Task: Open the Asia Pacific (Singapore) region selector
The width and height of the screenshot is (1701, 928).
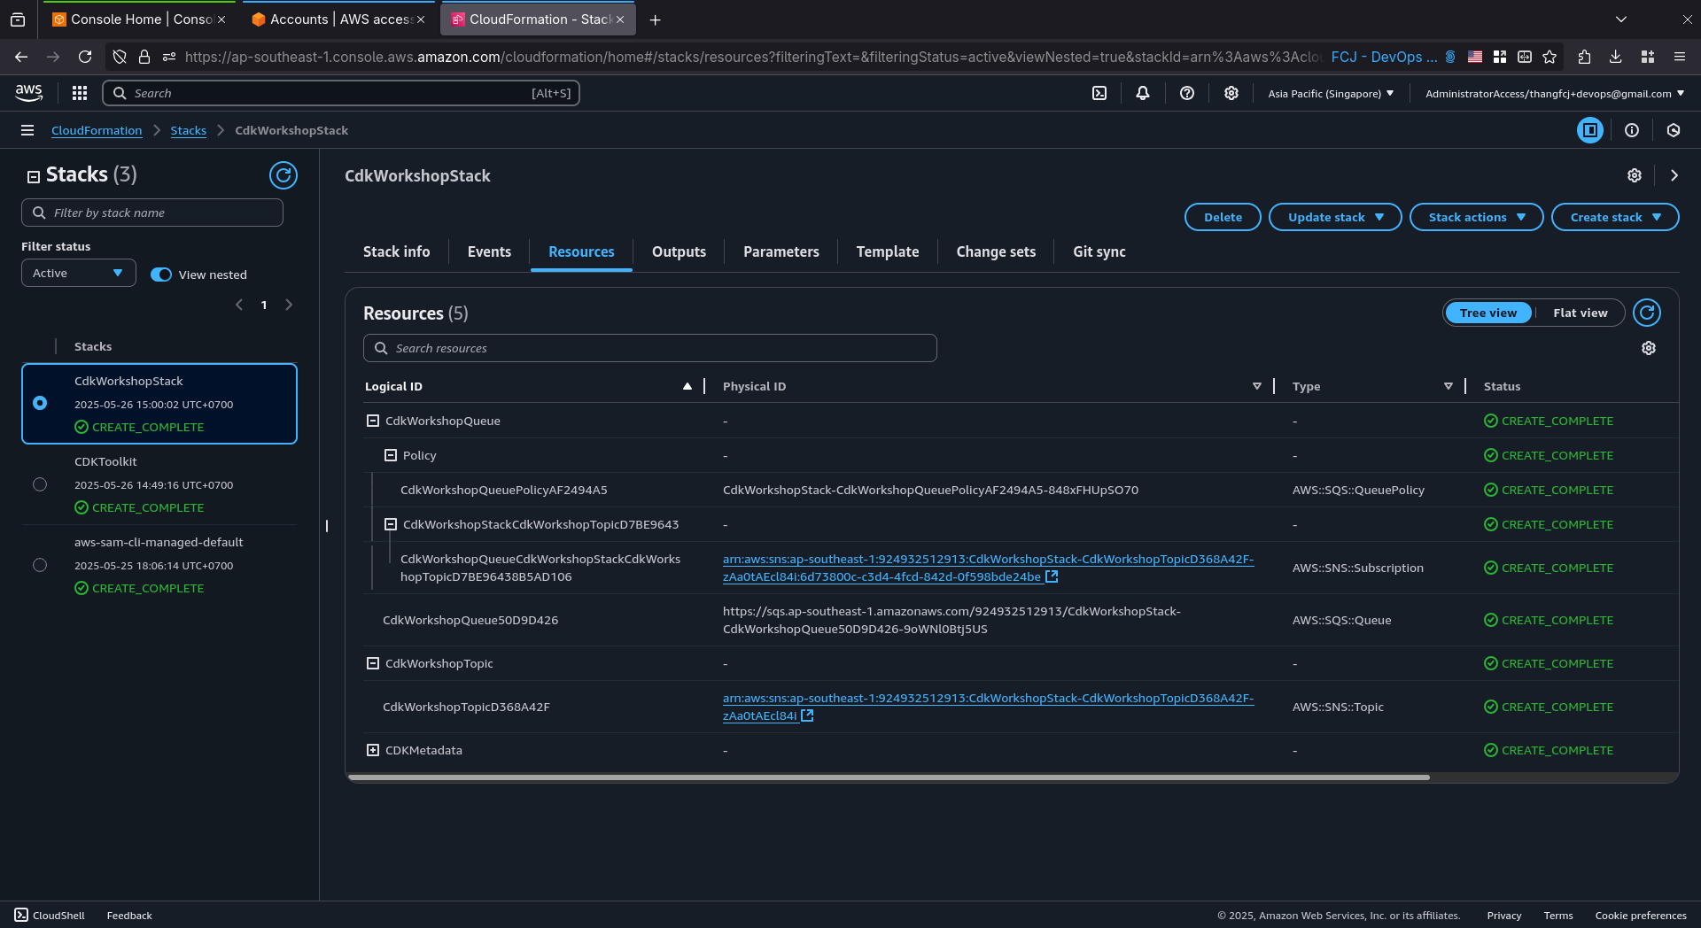Action: point(1331,93)
